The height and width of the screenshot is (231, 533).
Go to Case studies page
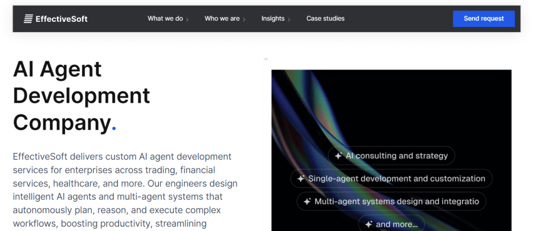tap(325, 19)
